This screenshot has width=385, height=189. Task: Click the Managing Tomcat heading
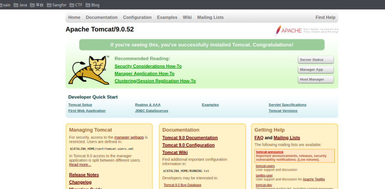(x=90, y=130)
